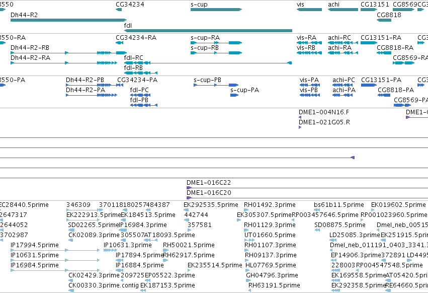Image resolution: width=428 pixels, height=293 pixels.
Task: Select transcript Dh44-R2-RA glyph
Action: 64,63
